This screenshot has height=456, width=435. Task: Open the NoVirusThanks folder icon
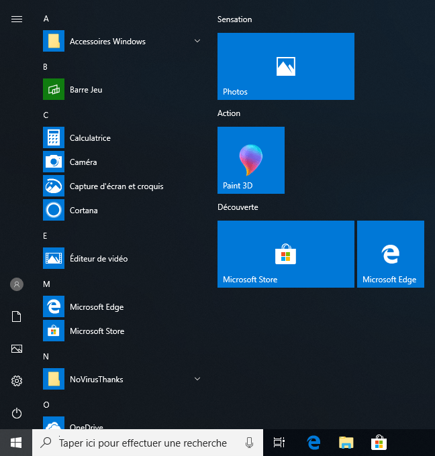pos(54,379)
